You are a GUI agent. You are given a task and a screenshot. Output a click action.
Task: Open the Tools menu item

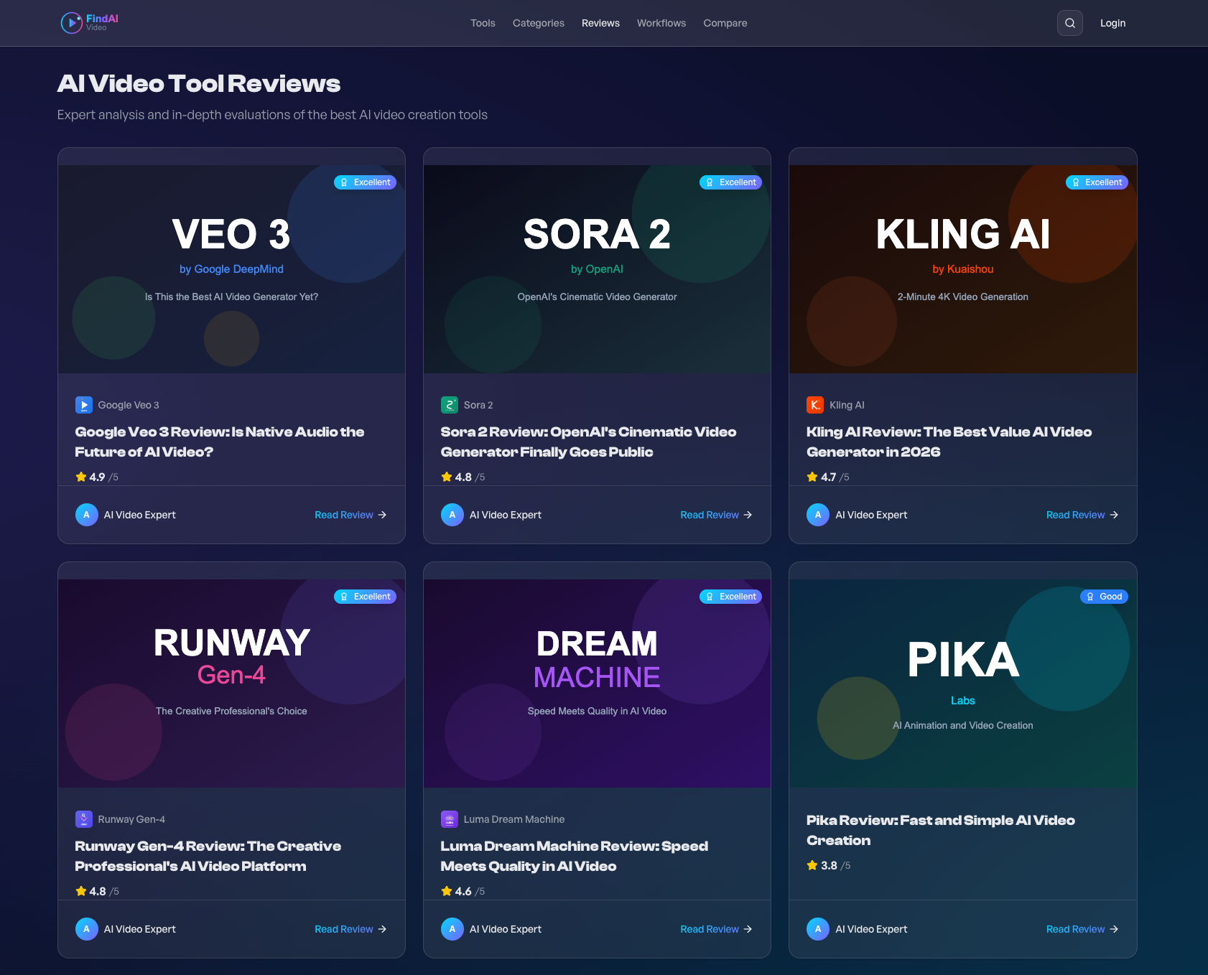click(x=483, y=23)
